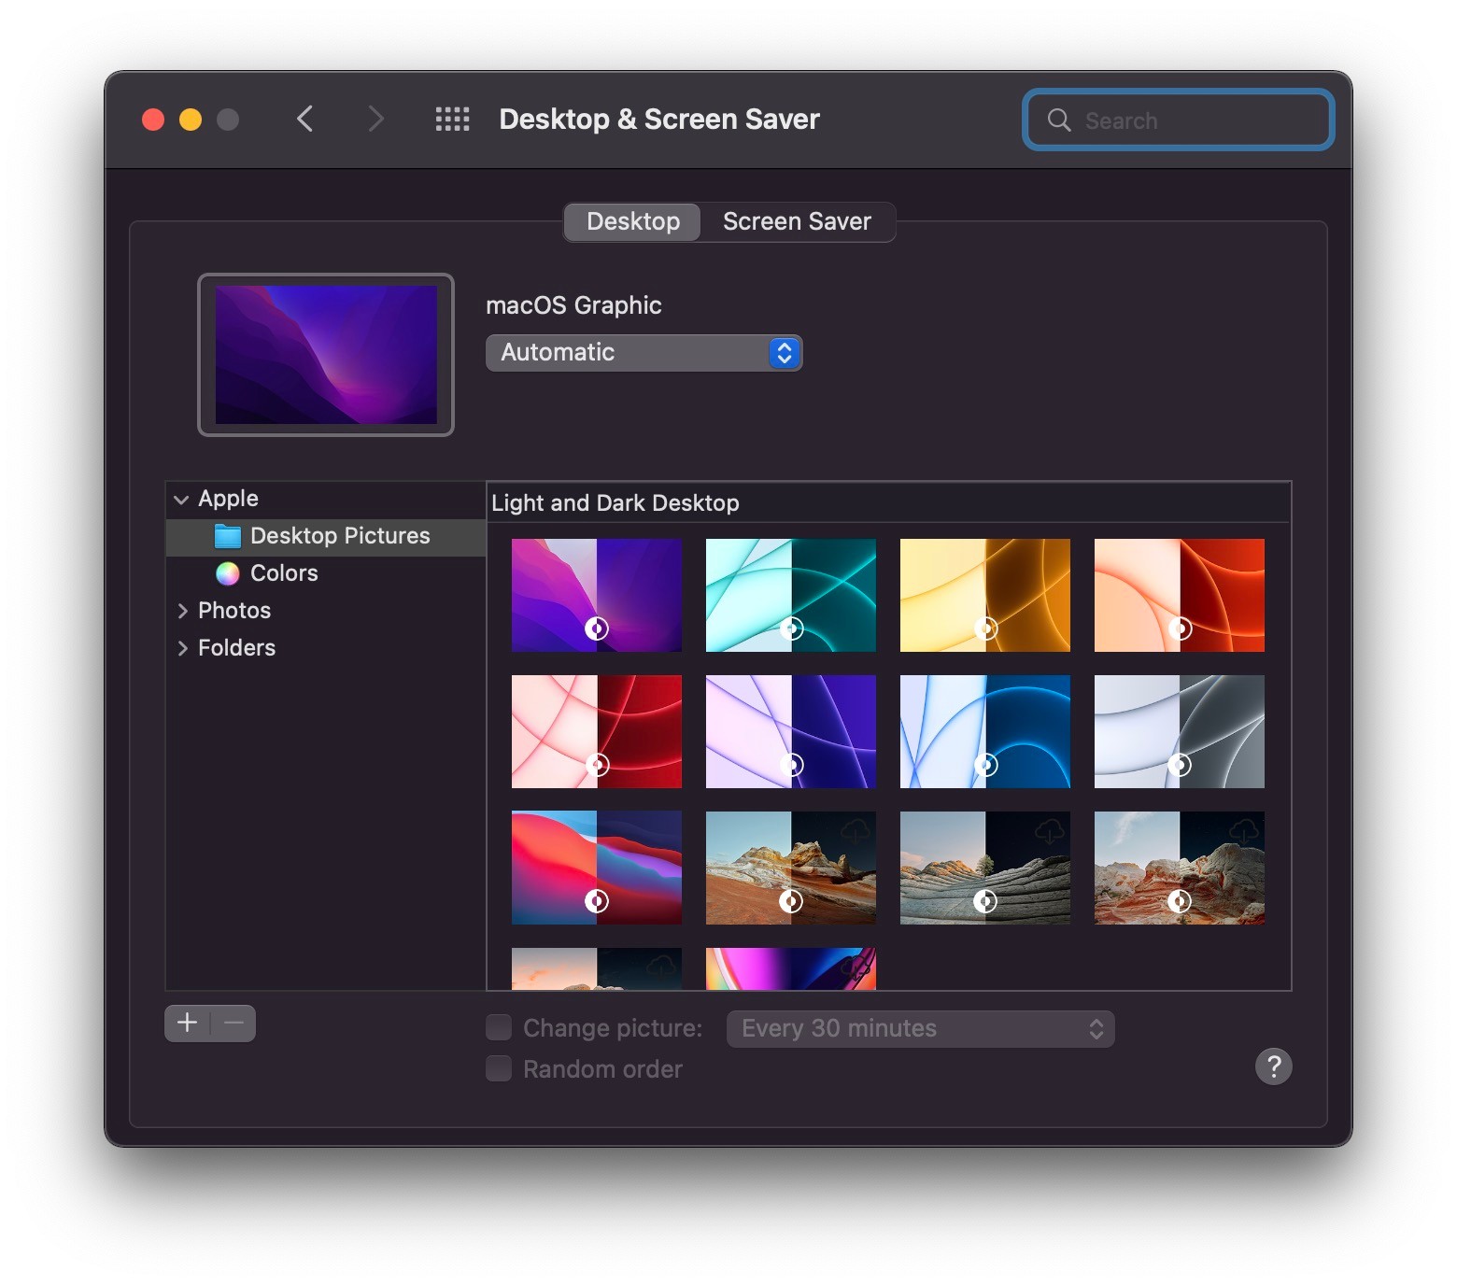Open the Every 30 minutes dropdown
Screen dimensions: 1457x1285
[920, 1029]
